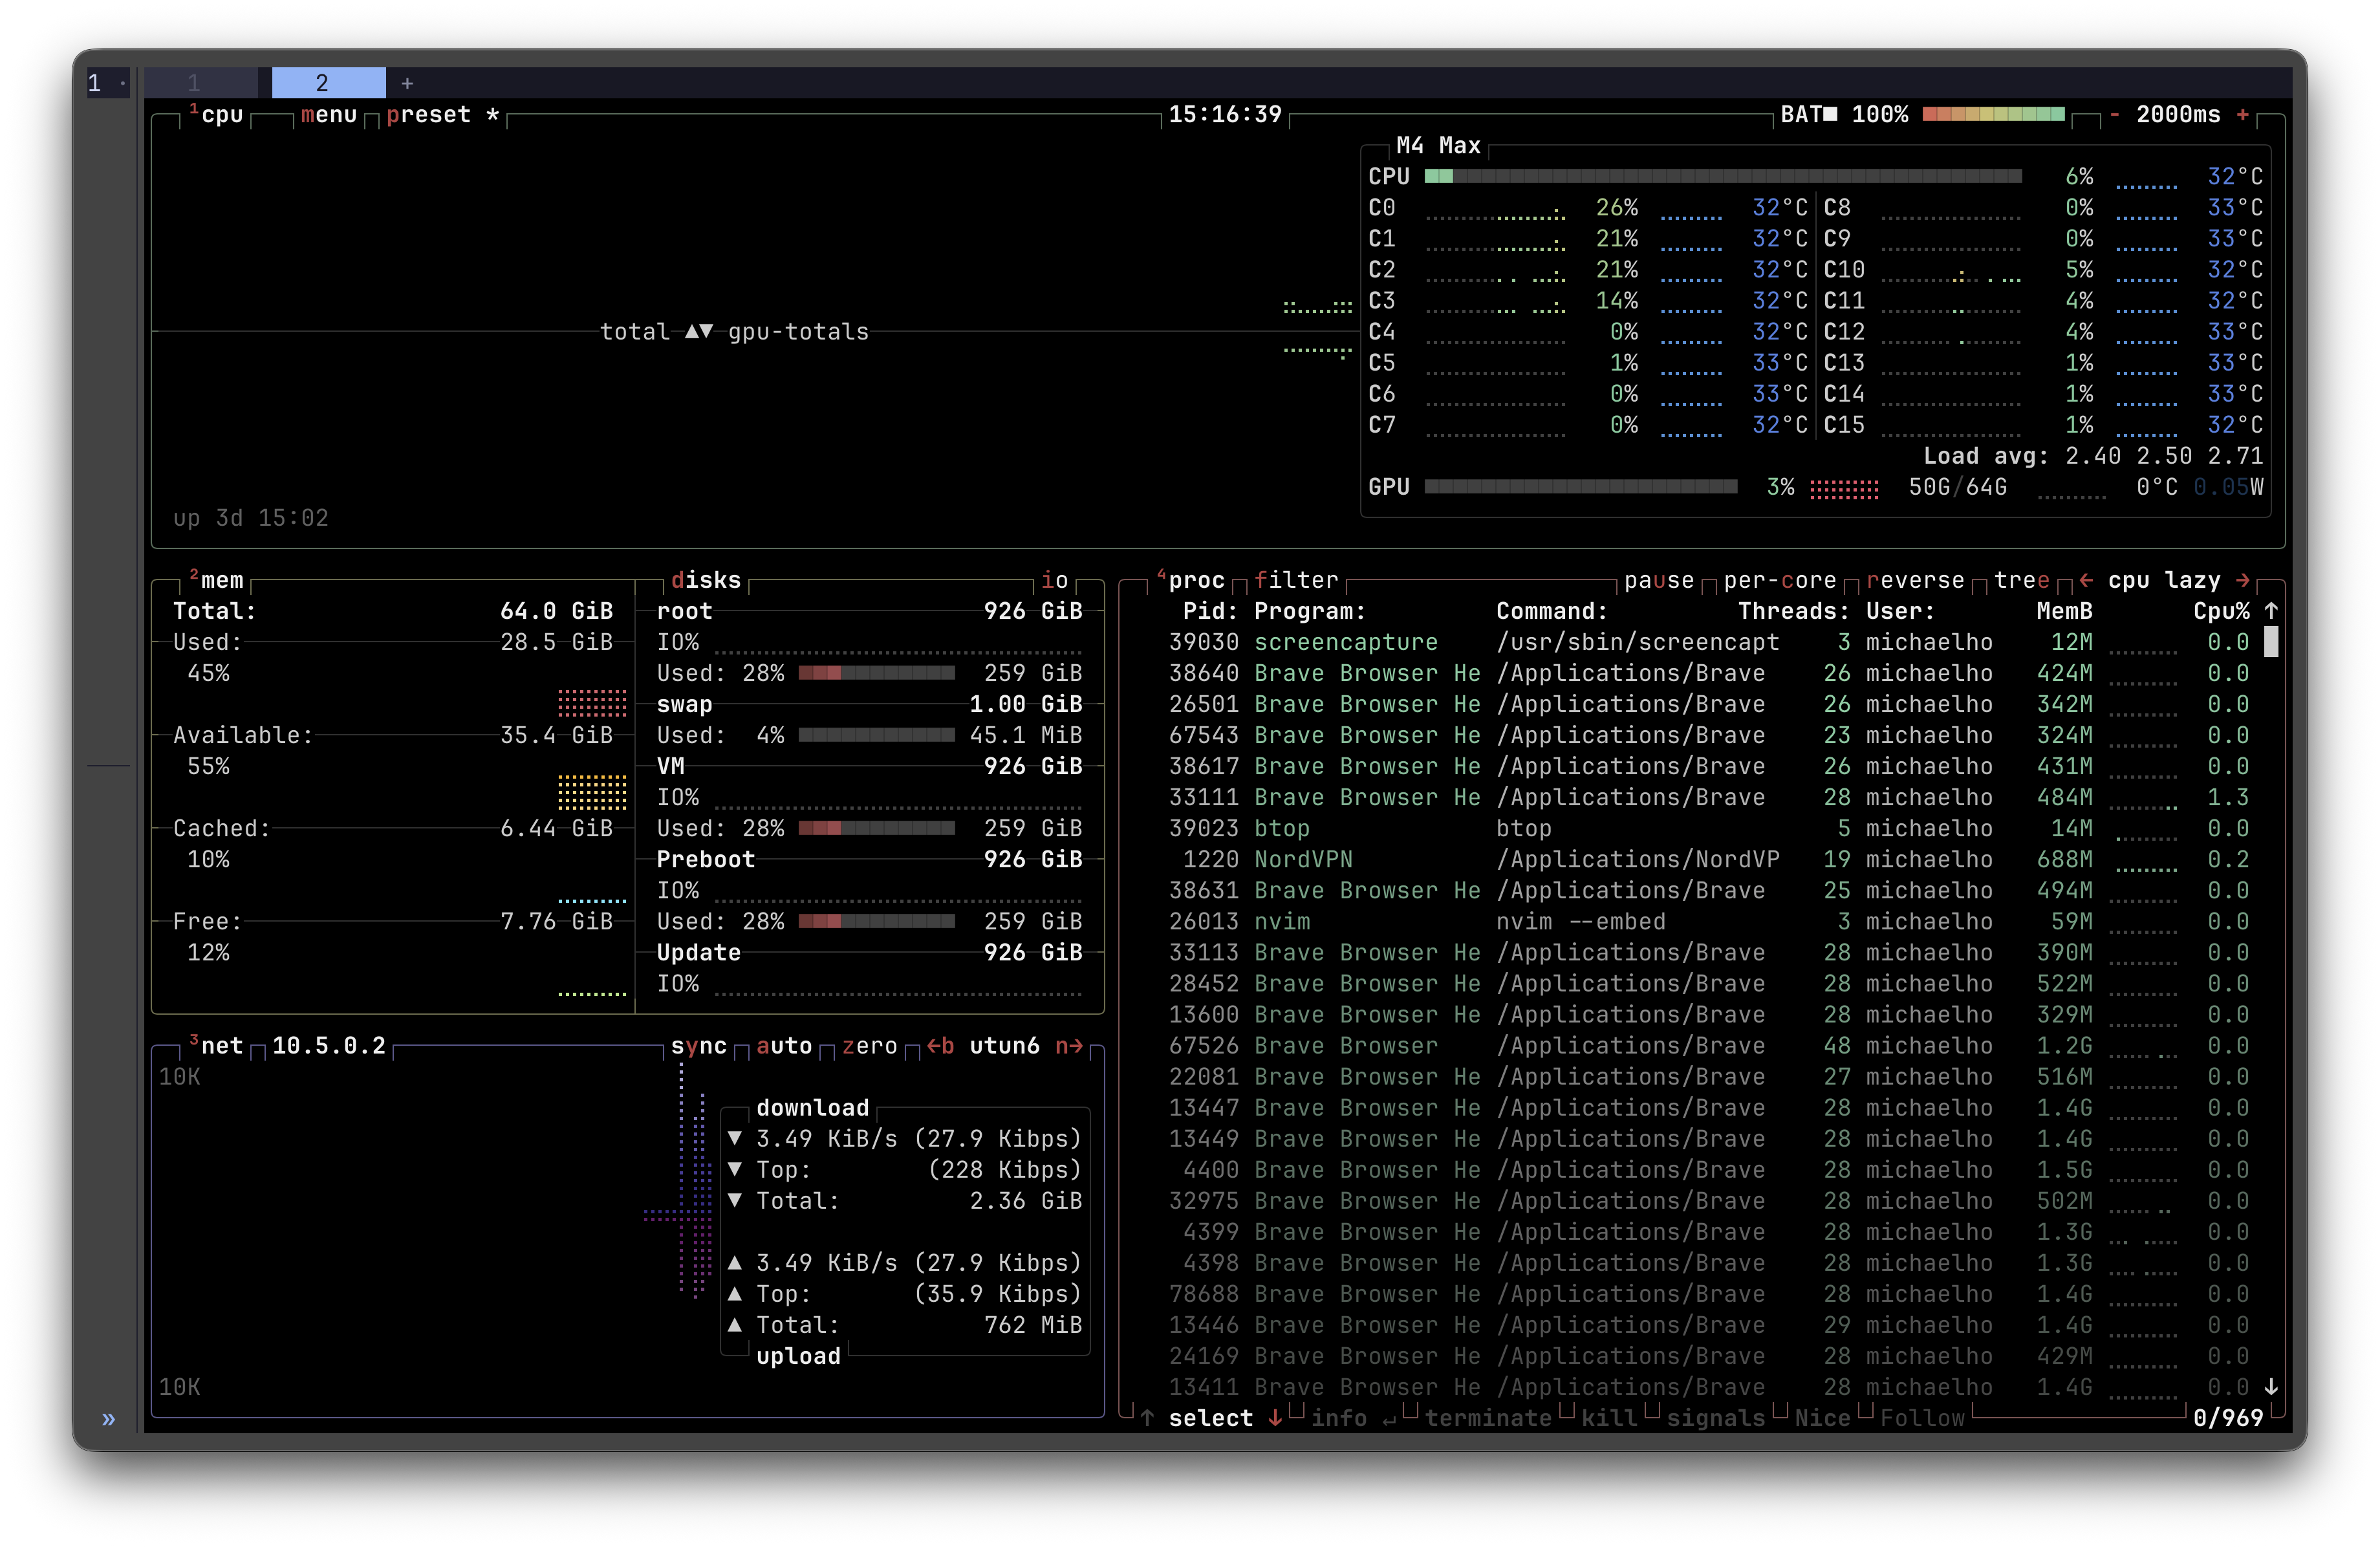The height and width of the screenshot is (1547, 2380).
Task: Toggle net auto scaling
Action: (x=784, y=1046)
